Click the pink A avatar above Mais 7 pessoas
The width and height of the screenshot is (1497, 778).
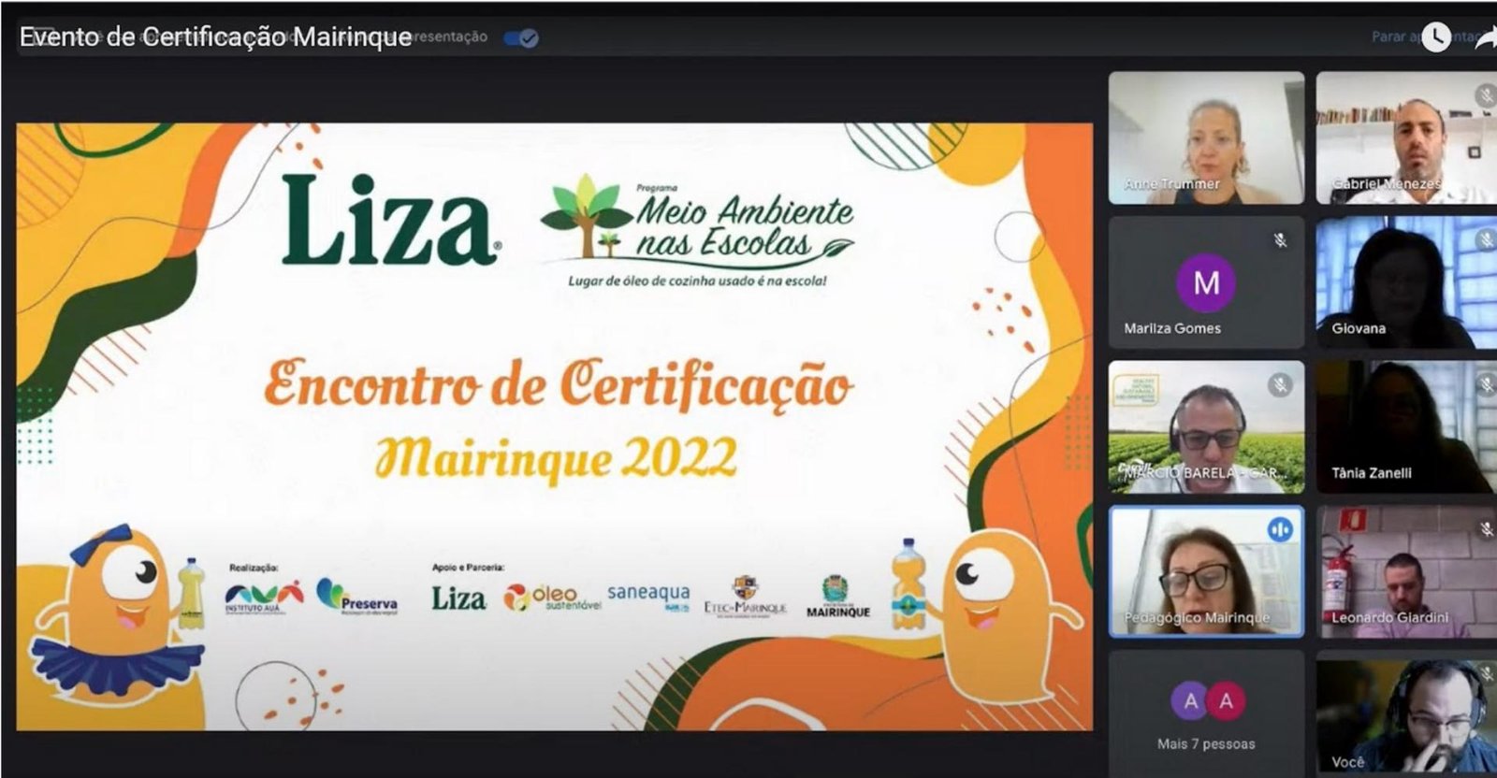tap(1226, 701)
